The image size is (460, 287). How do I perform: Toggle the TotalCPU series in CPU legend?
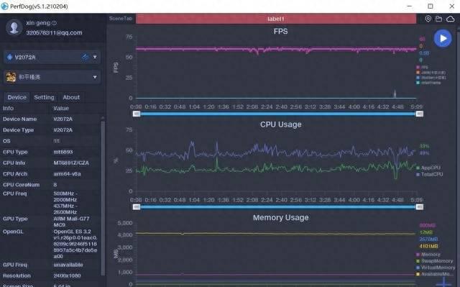click(430, 174)
